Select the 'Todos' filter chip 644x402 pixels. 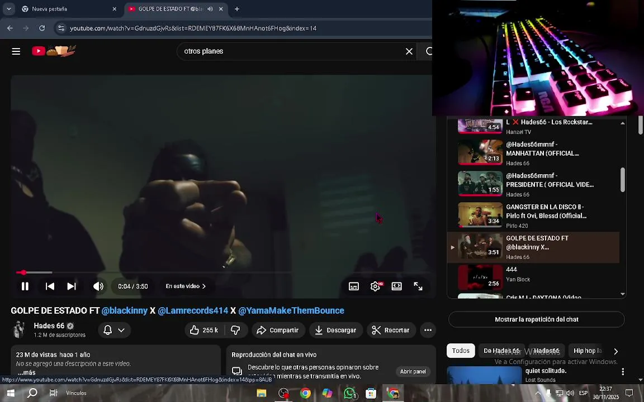point(461,351)
